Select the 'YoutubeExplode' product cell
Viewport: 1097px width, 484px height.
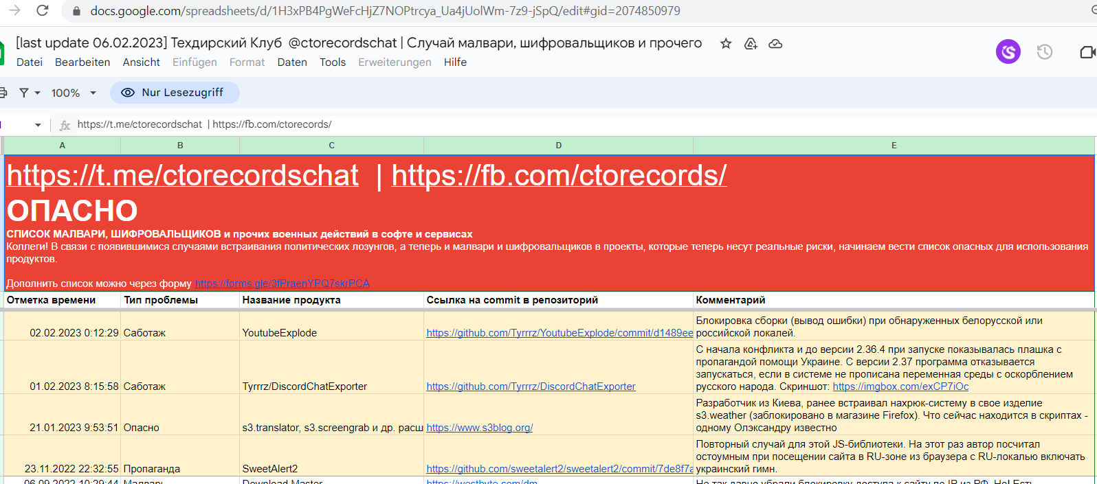pyautogui.click(x=331, y=326)
